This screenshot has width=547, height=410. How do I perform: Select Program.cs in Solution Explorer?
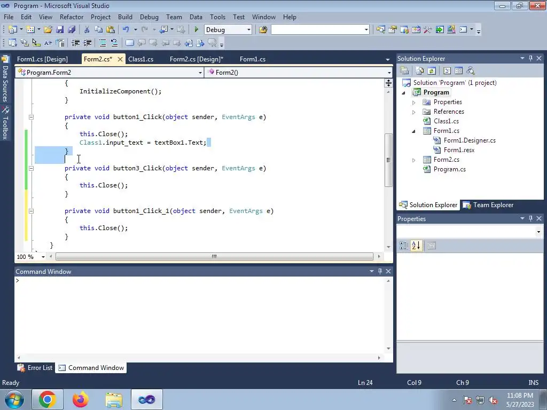click(x=449, y=169)
